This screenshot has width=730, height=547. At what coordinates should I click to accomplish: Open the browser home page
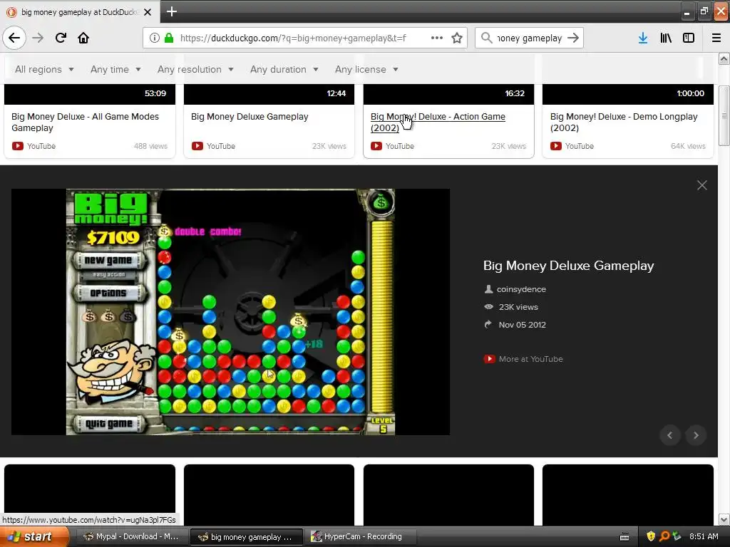click(x=83, y=38)
